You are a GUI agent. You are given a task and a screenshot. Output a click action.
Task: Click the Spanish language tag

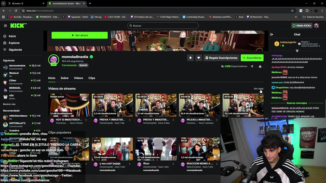[83, 65]
